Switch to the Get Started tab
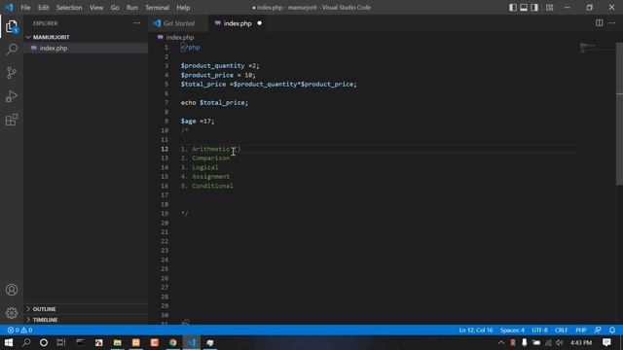Screen dimensions: 623x350 [179, 23]
